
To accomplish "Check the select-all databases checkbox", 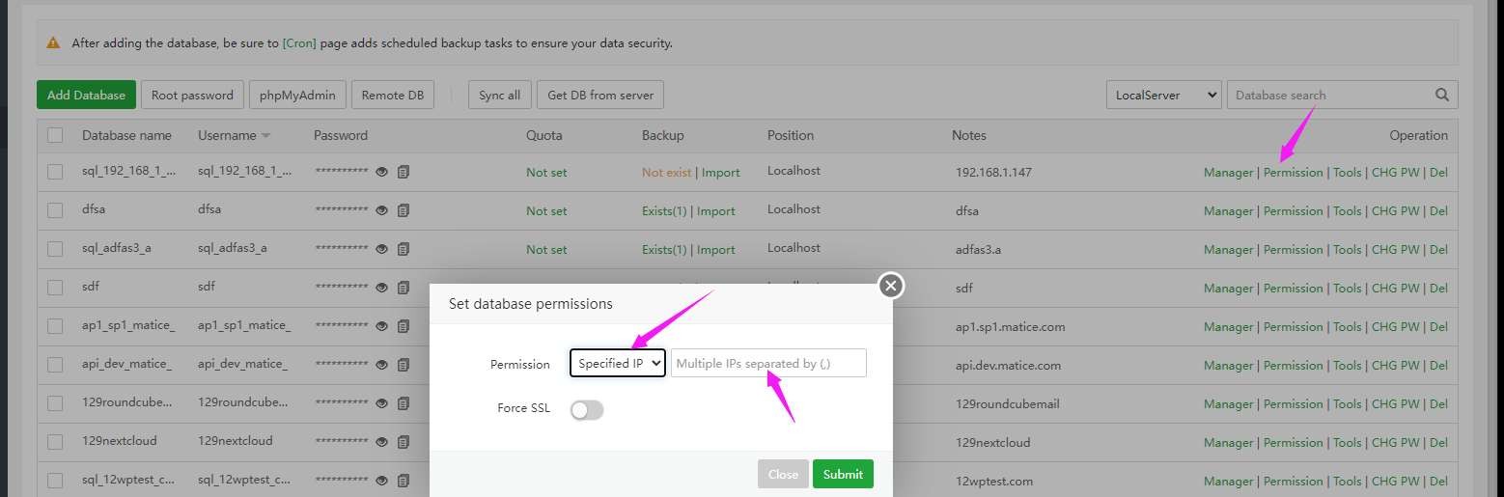I will [55, 135].
